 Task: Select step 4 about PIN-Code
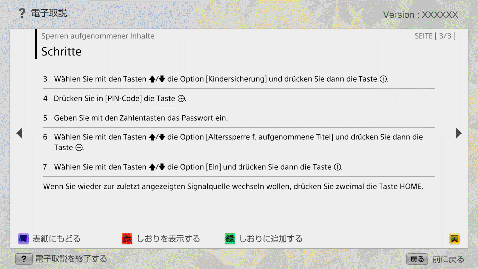(x=115, y=98)
